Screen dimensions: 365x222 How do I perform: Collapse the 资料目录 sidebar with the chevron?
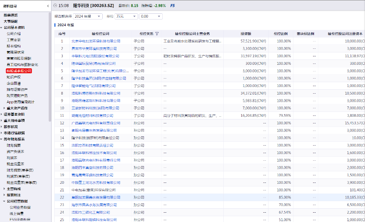[x=48, y=6]
